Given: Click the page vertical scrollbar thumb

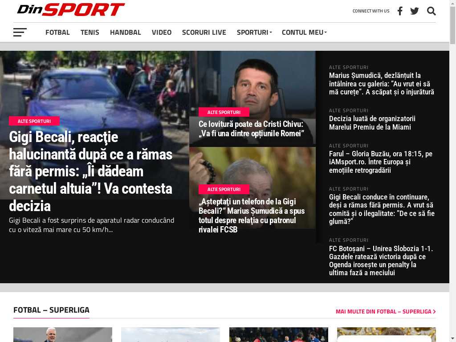Looking at the screenshot, I should click(453, 25).
